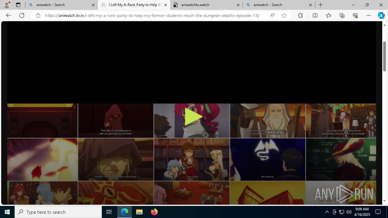The height and width of the screenshot is (218, 388).
Task: Click the green play button on video
Action: tap(193, 117)
